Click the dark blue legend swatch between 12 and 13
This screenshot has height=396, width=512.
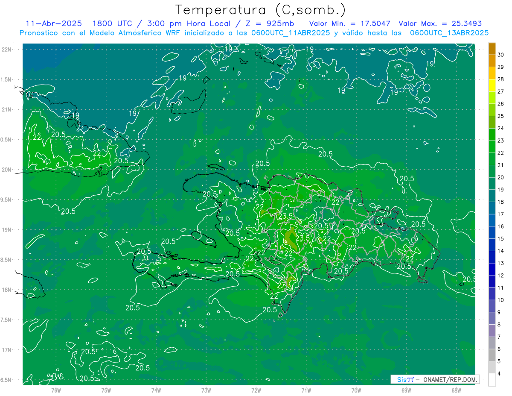pyautogui.click(x=492, y=269)
